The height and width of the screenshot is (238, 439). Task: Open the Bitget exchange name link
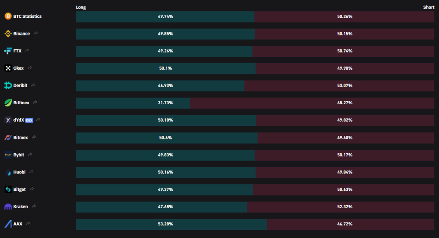(x=19, y=189)
